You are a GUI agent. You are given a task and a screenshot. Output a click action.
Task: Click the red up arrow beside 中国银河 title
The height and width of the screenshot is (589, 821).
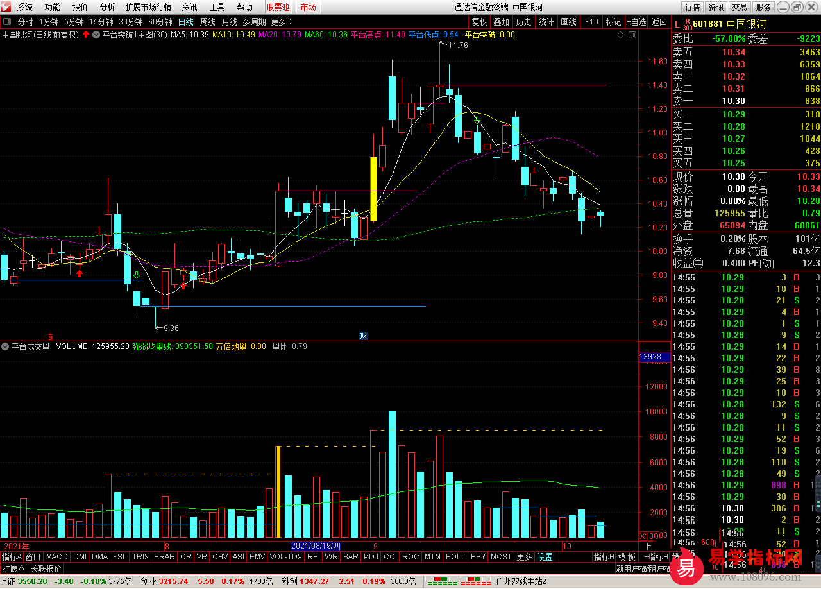[85, 35]
